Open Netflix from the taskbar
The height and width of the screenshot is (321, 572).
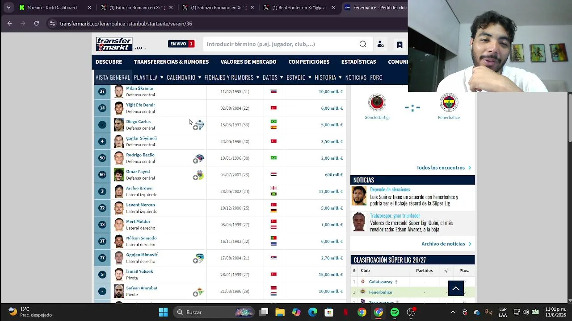pyautogui.click(x=345, y=312)
